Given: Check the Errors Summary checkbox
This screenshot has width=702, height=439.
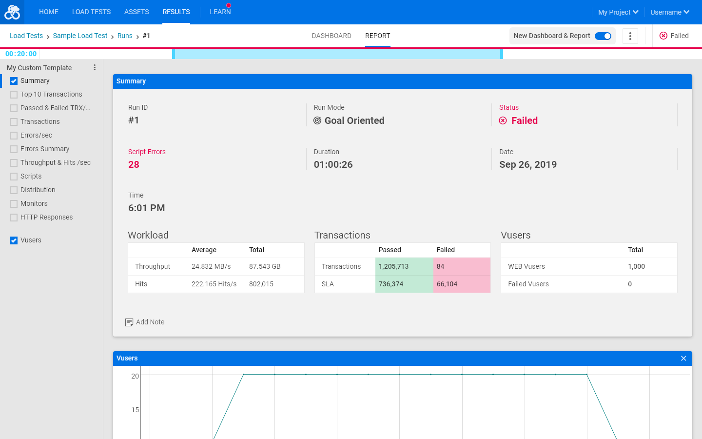Looking at the screenshot, I should (x=14, y=149).
